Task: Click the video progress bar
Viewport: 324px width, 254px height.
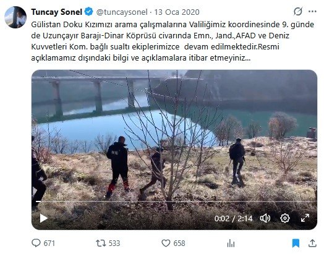Action: pyautogui.click(x=174, y=201)
